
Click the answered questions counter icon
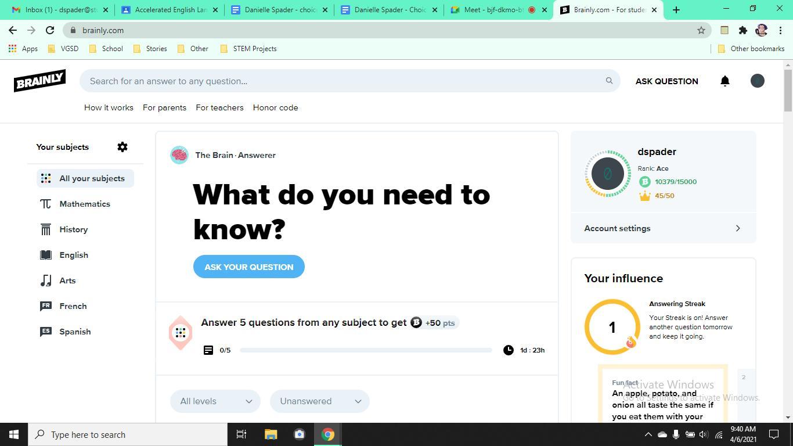click(208, 350)
